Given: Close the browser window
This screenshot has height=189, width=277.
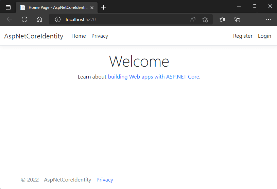Looking at the screenshot, I should click(x=270, y=6).
